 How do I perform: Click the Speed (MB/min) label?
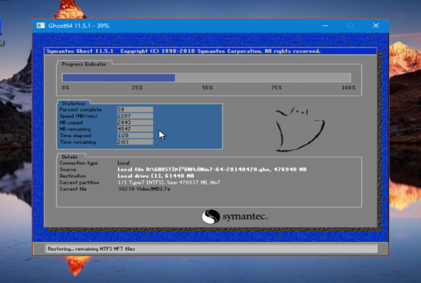78,116
